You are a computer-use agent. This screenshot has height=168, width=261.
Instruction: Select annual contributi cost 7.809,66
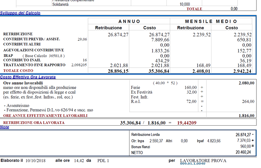(x=160, y=40)
